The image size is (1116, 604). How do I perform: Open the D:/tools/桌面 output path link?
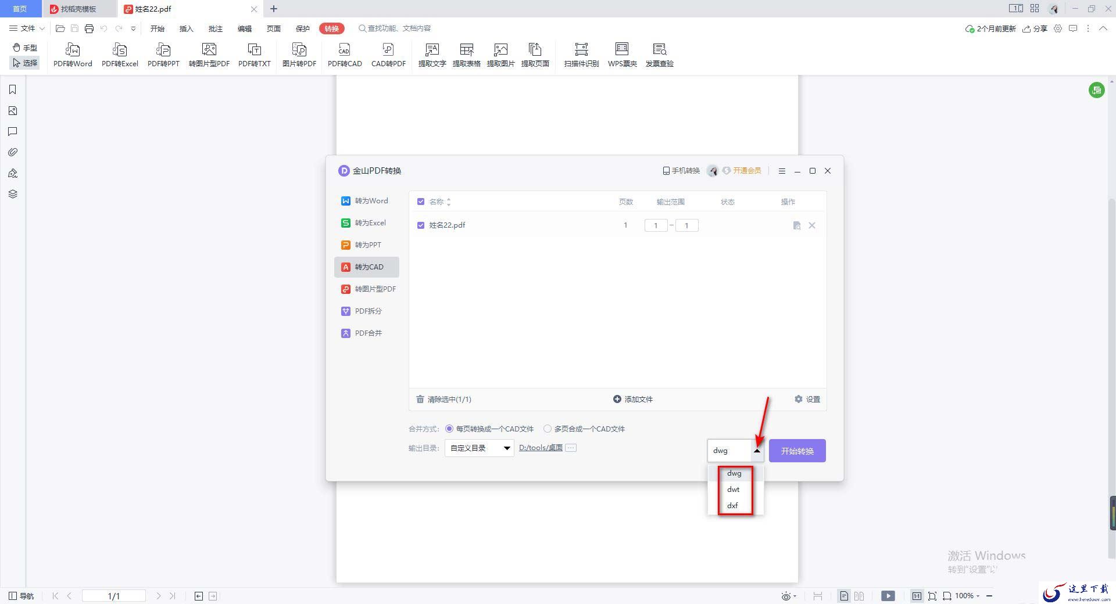[541, 448]
